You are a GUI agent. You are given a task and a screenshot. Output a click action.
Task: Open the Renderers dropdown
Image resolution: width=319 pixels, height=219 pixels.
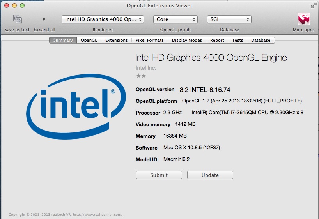103,19
